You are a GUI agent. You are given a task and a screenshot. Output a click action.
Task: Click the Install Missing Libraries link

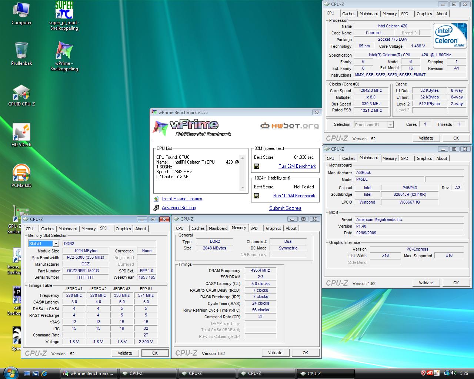coord(182,199)
